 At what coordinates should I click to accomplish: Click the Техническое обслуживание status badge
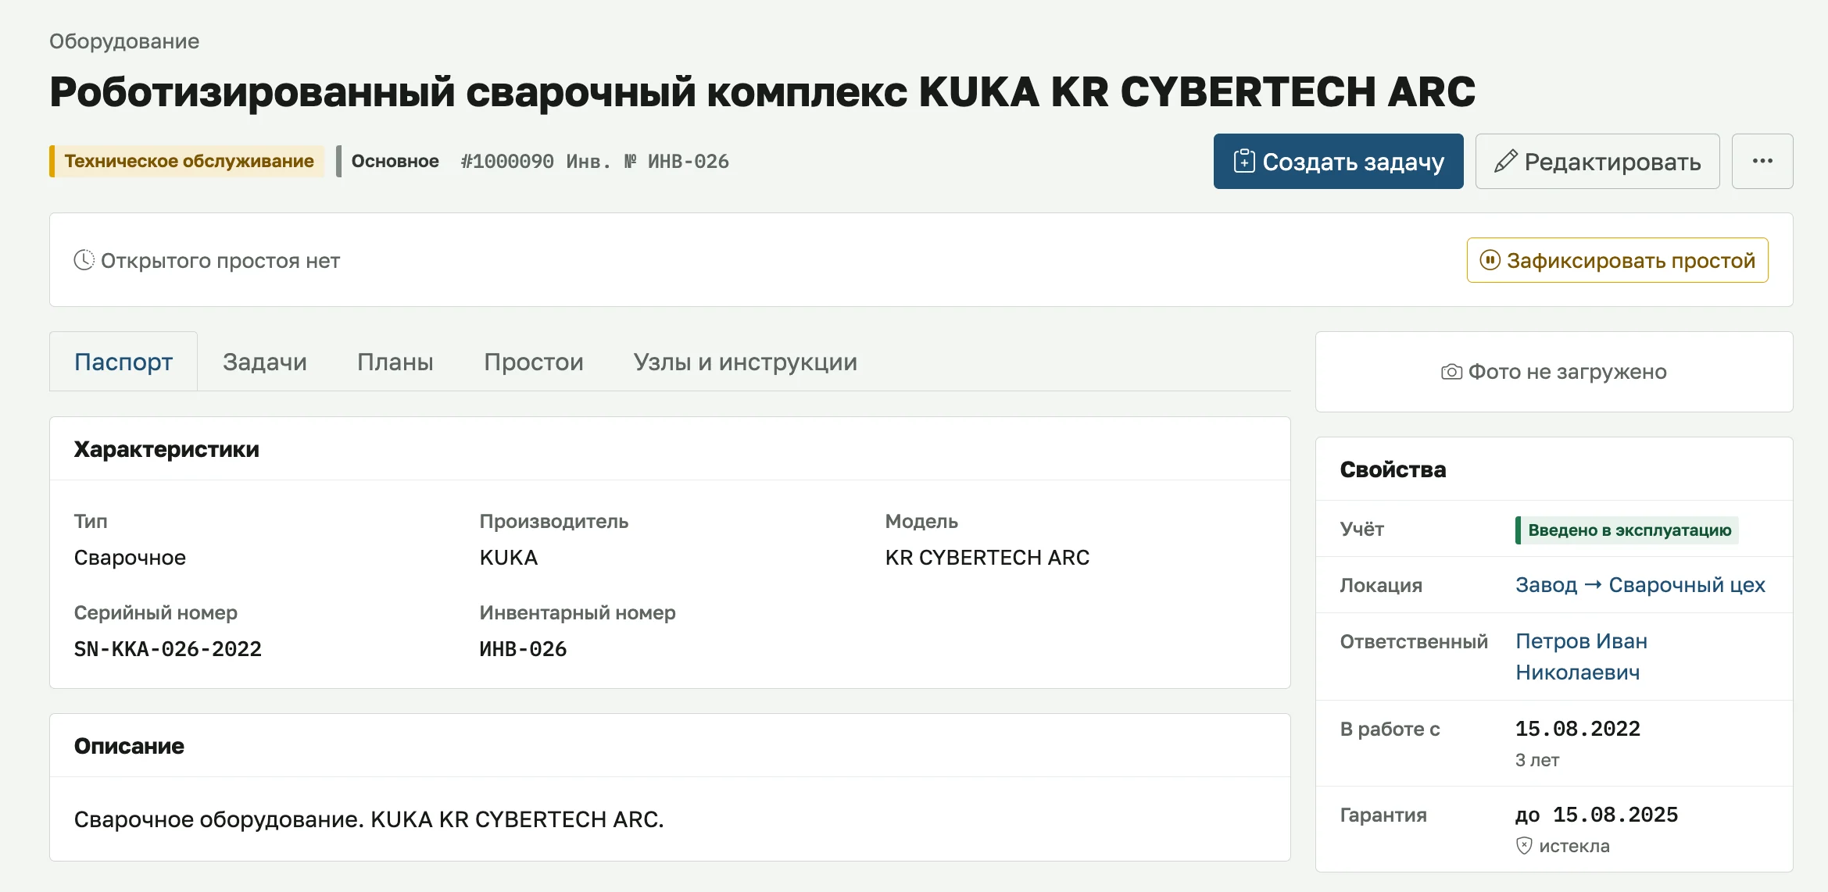187,161
